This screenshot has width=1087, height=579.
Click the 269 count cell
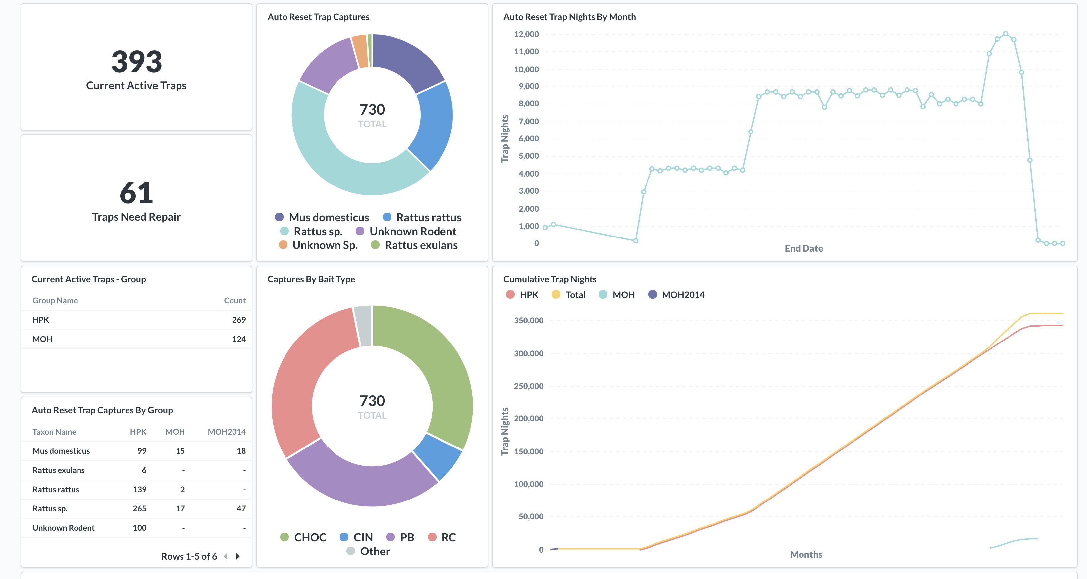239,320
